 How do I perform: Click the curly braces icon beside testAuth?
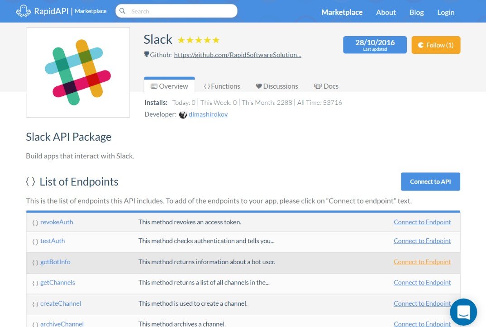coord(35,242)
